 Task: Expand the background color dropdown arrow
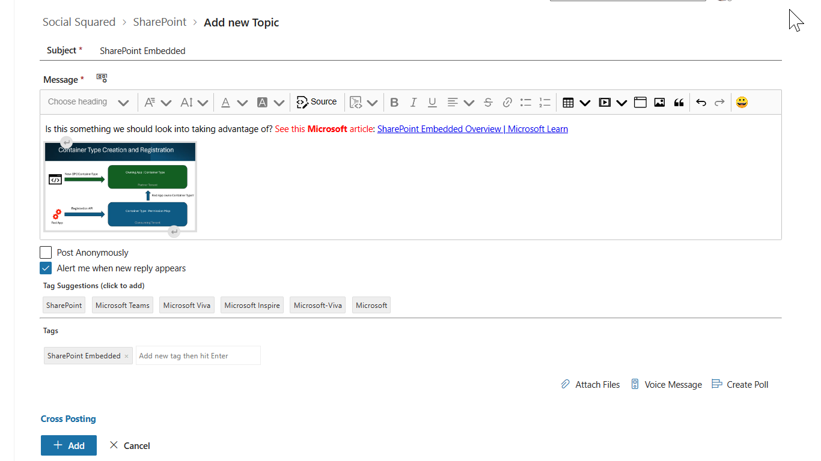click(x=279, y=103)
